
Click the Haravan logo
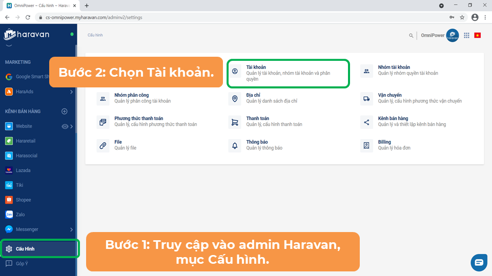27,34
